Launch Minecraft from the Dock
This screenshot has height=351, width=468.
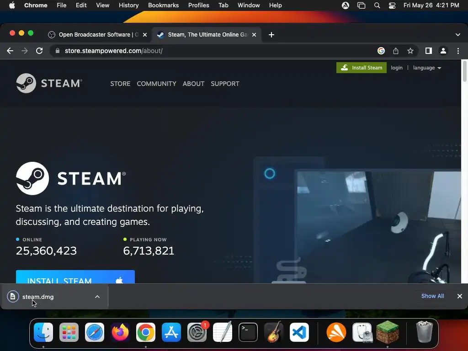coord(388,332)
